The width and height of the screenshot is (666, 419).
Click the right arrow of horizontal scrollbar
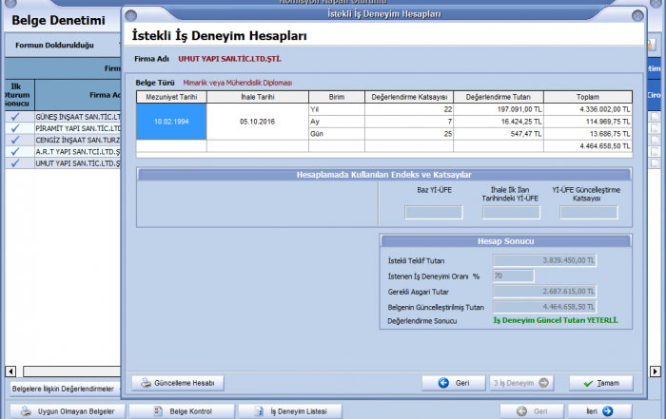pos(655,371)
